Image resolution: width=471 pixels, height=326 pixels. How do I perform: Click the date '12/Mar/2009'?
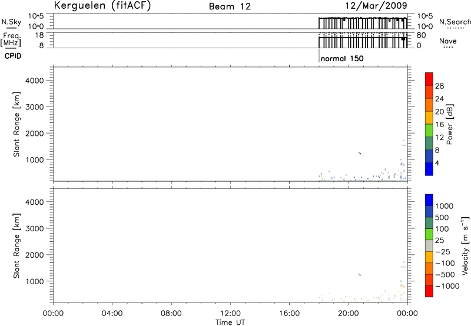376,5
